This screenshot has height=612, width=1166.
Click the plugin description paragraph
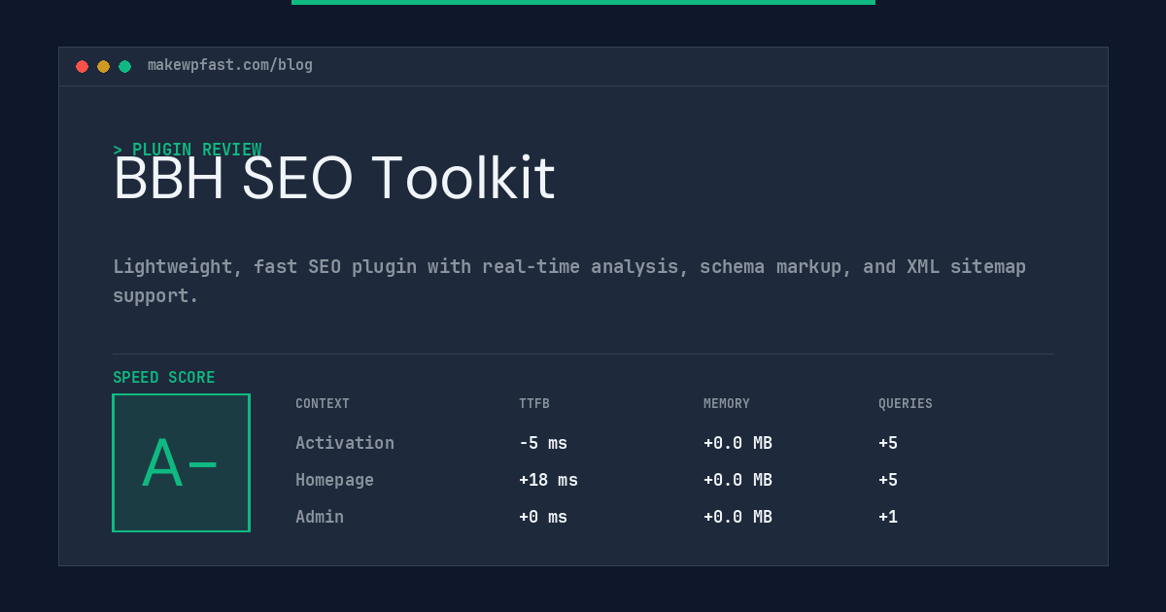click(x=569, y=281)
